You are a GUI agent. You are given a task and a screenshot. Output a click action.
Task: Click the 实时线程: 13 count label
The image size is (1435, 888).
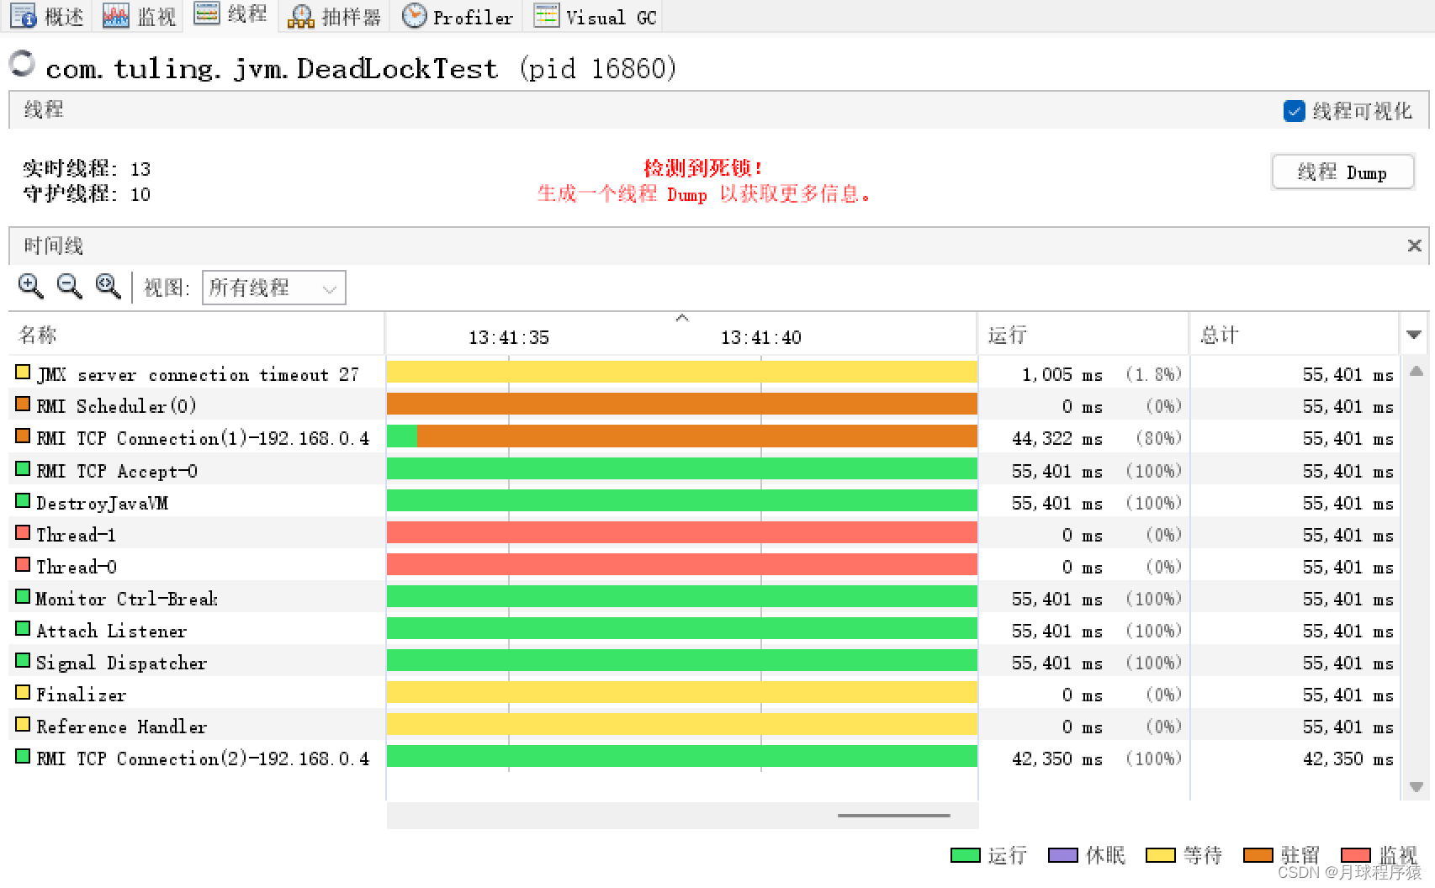click(87, 168)
